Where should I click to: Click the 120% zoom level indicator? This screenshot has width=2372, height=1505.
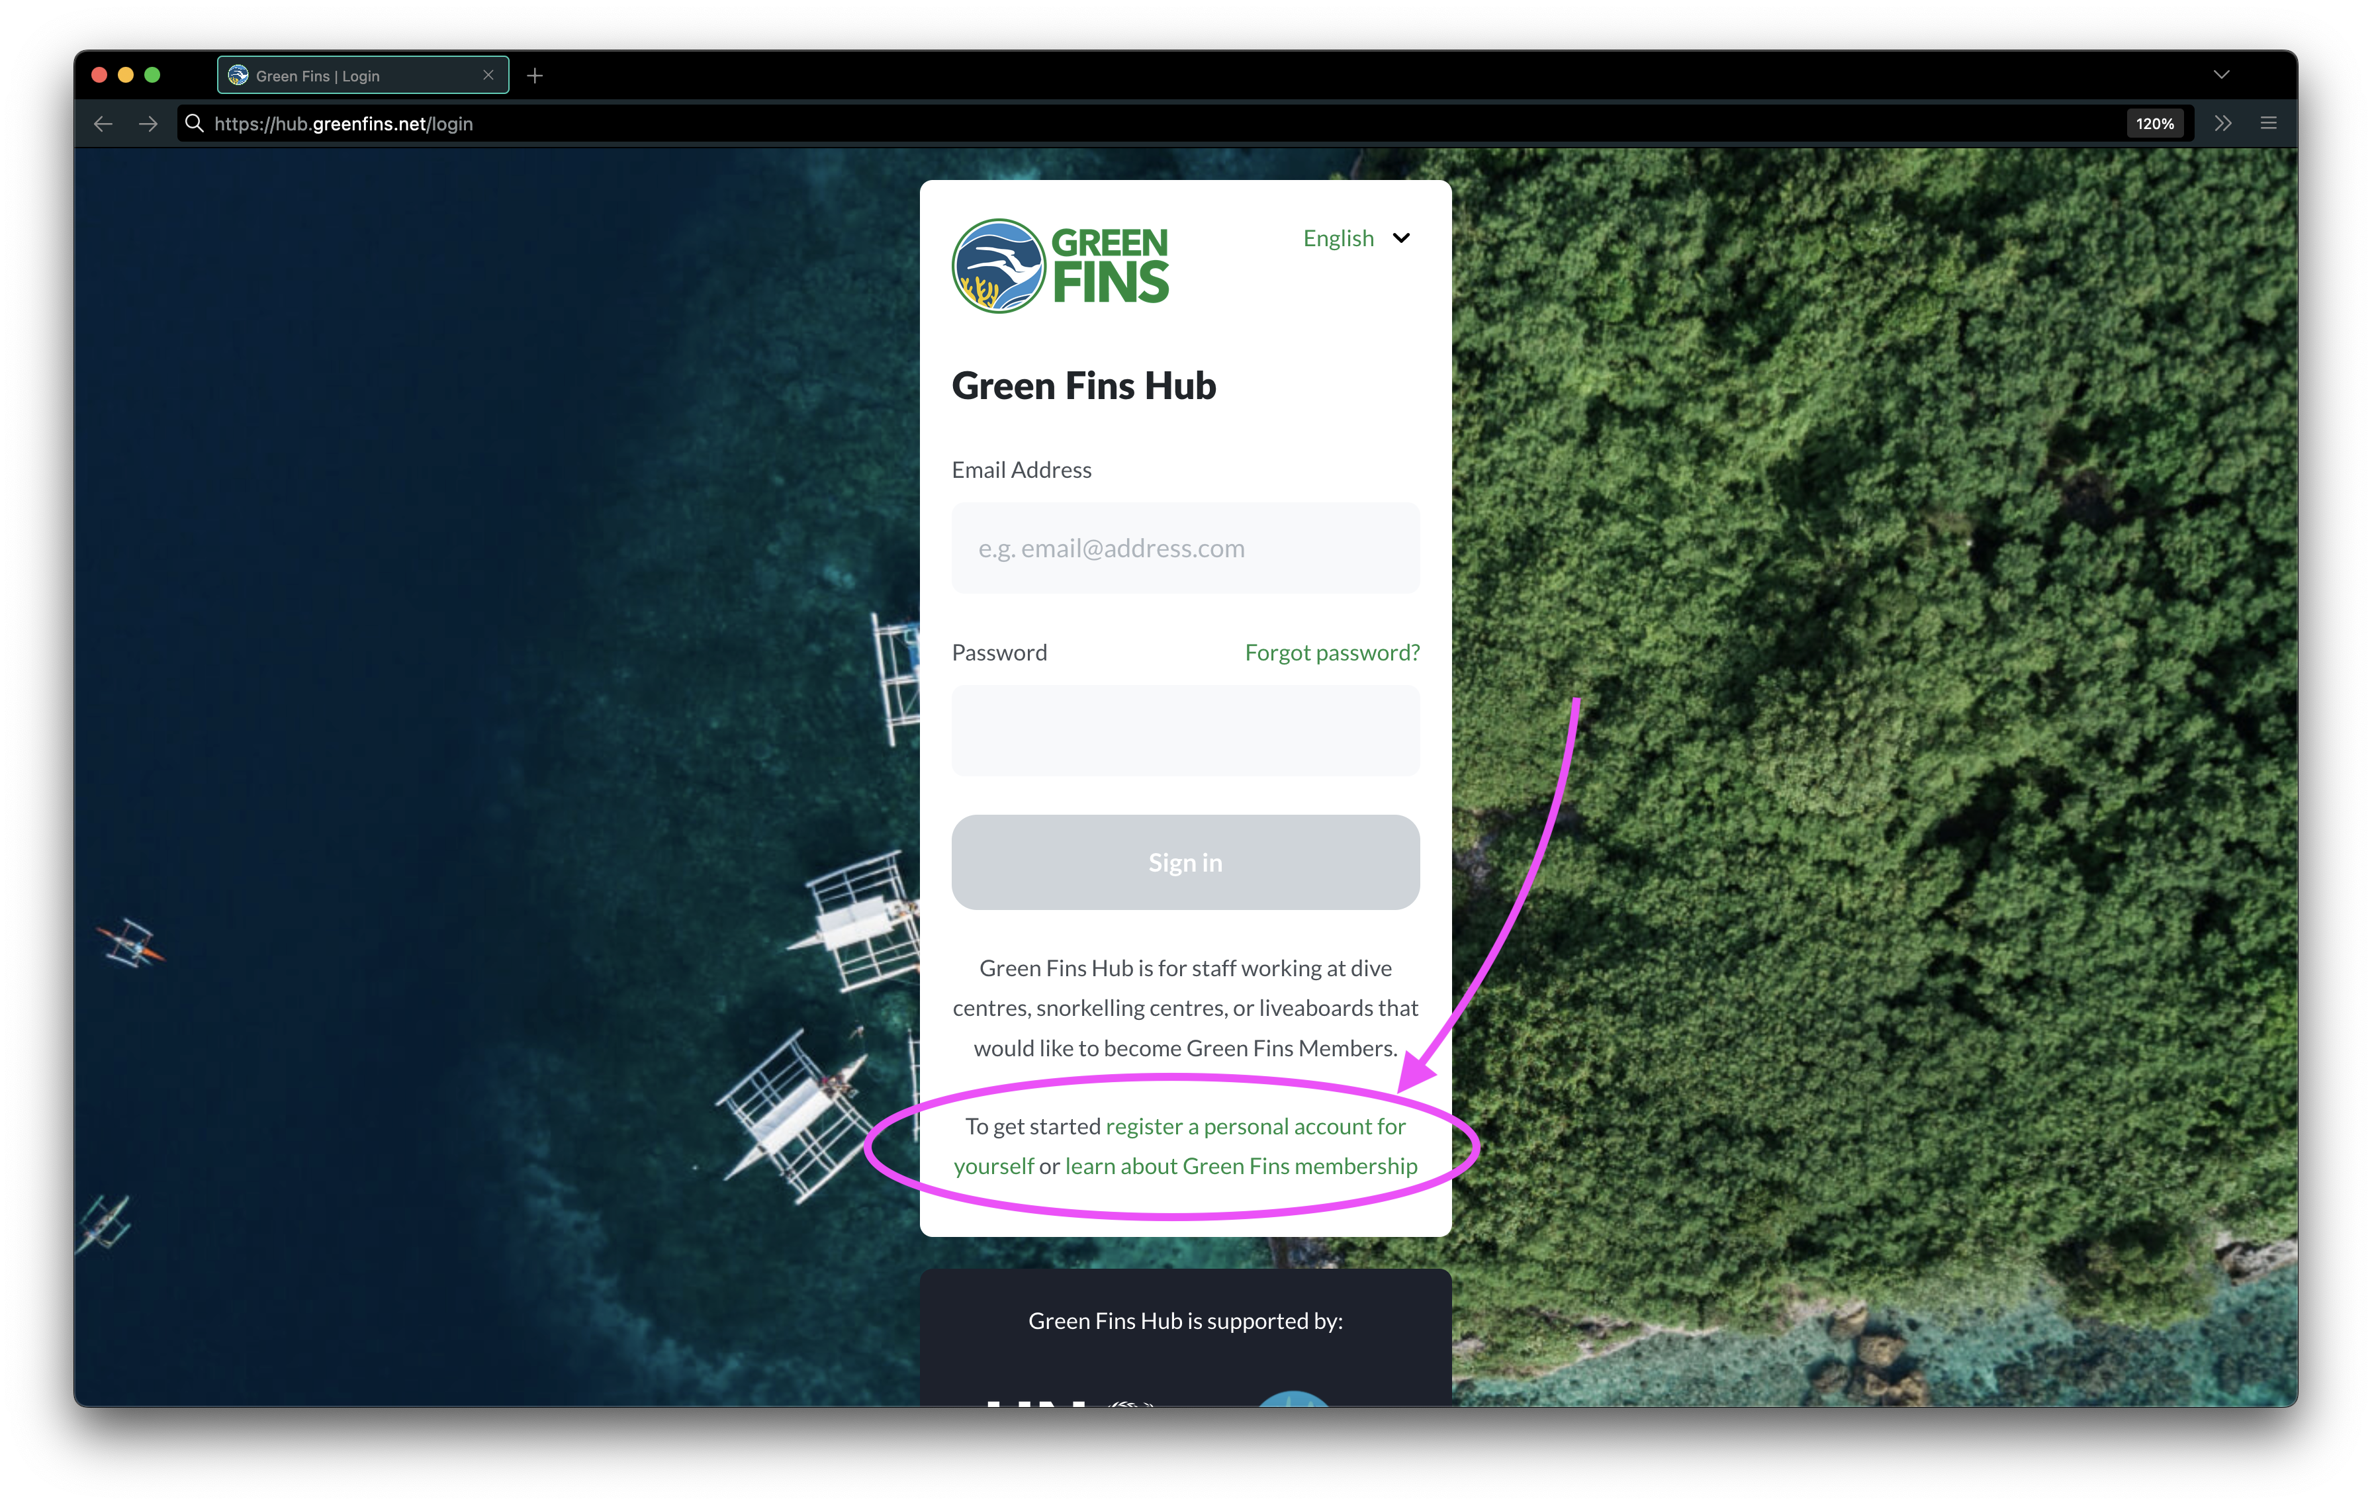[x=2154, y=124]
